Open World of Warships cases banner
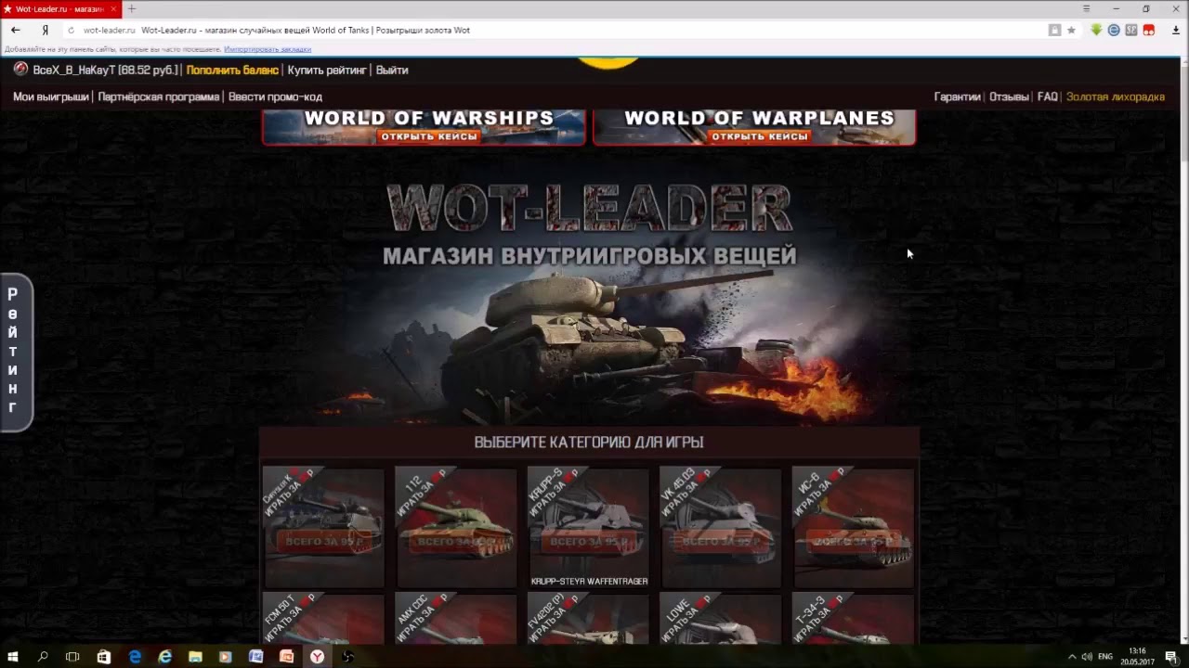Viewport: 1189px width, 668px height. [x=424, y=127]
